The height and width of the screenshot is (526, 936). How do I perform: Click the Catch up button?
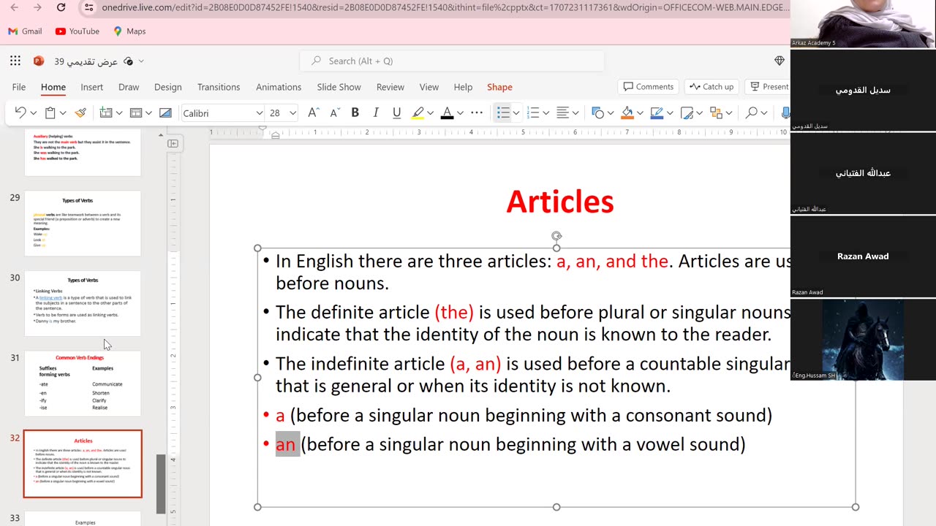point(711,87)
